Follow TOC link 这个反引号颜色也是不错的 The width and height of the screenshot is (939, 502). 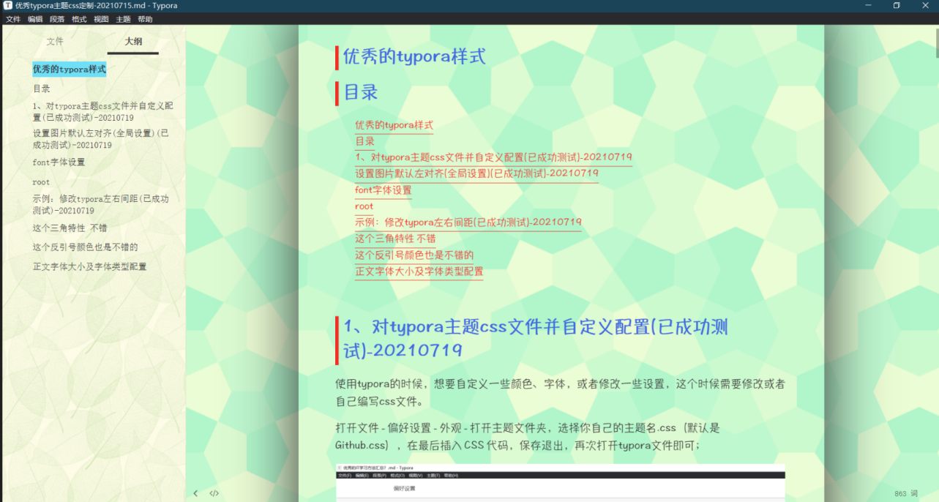(x=414, y=255)
